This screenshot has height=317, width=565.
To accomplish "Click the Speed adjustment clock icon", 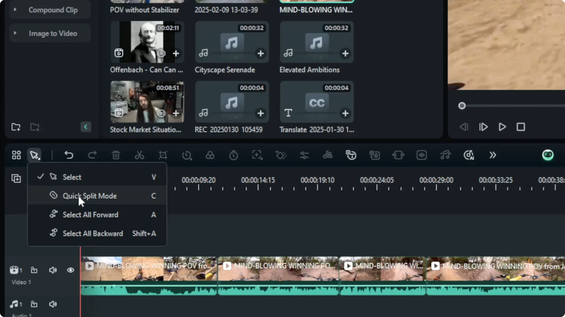I will [187, 155].
